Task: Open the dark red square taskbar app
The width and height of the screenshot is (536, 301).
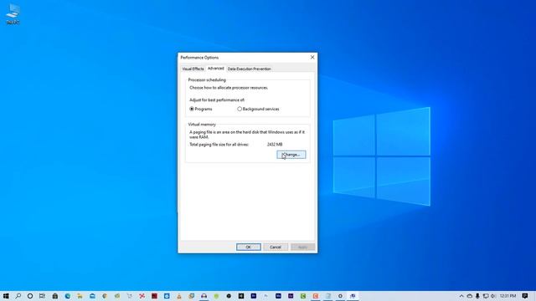Action: [x=154, y=296]
